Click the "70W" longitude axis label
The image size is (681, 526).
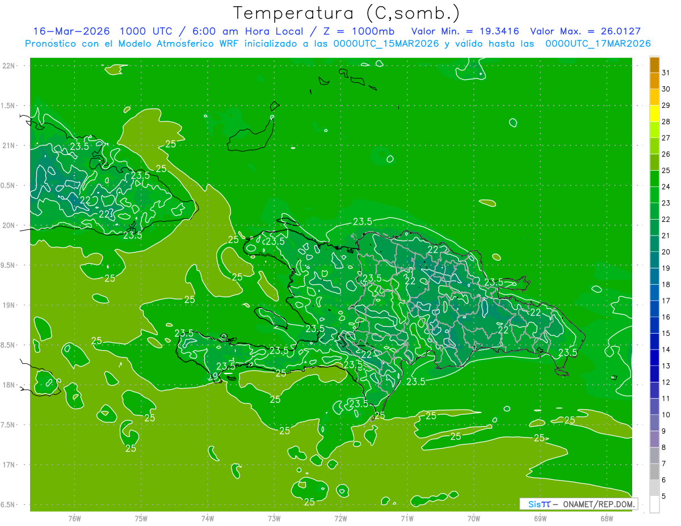[x=474, y=518]
